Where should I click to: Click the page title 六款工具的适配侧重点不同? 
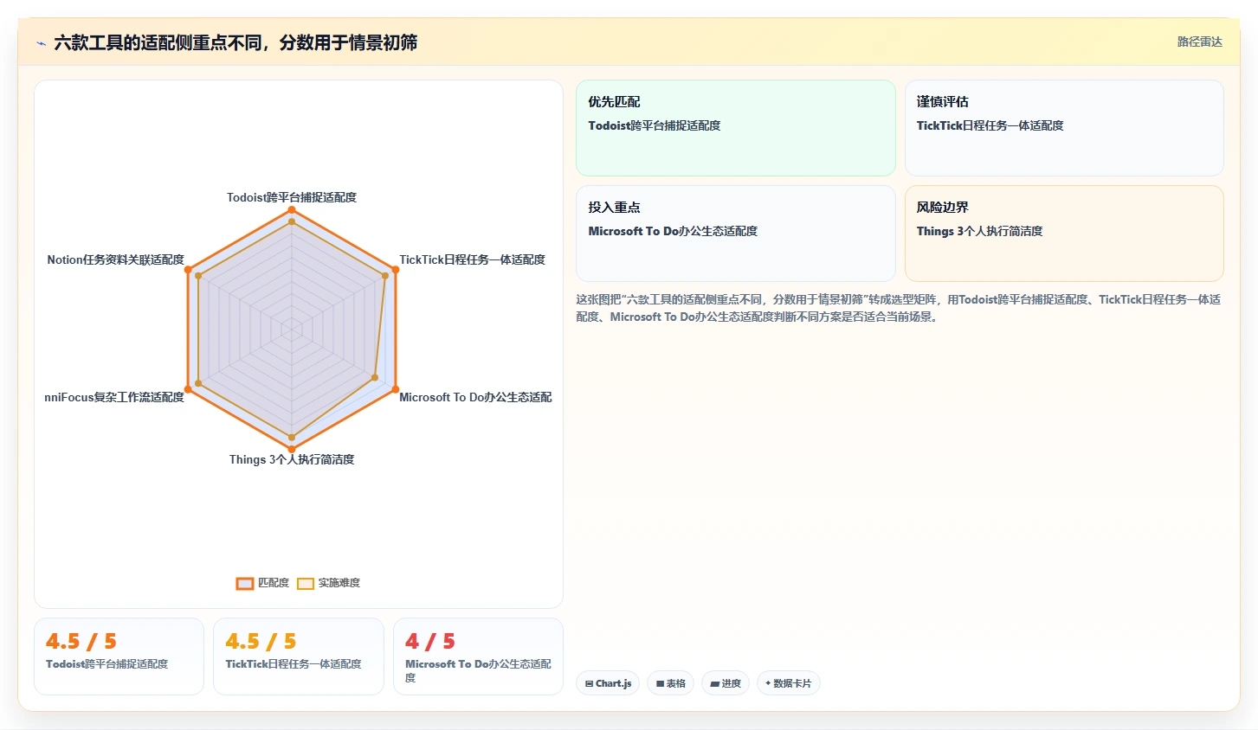pos(235,42)
